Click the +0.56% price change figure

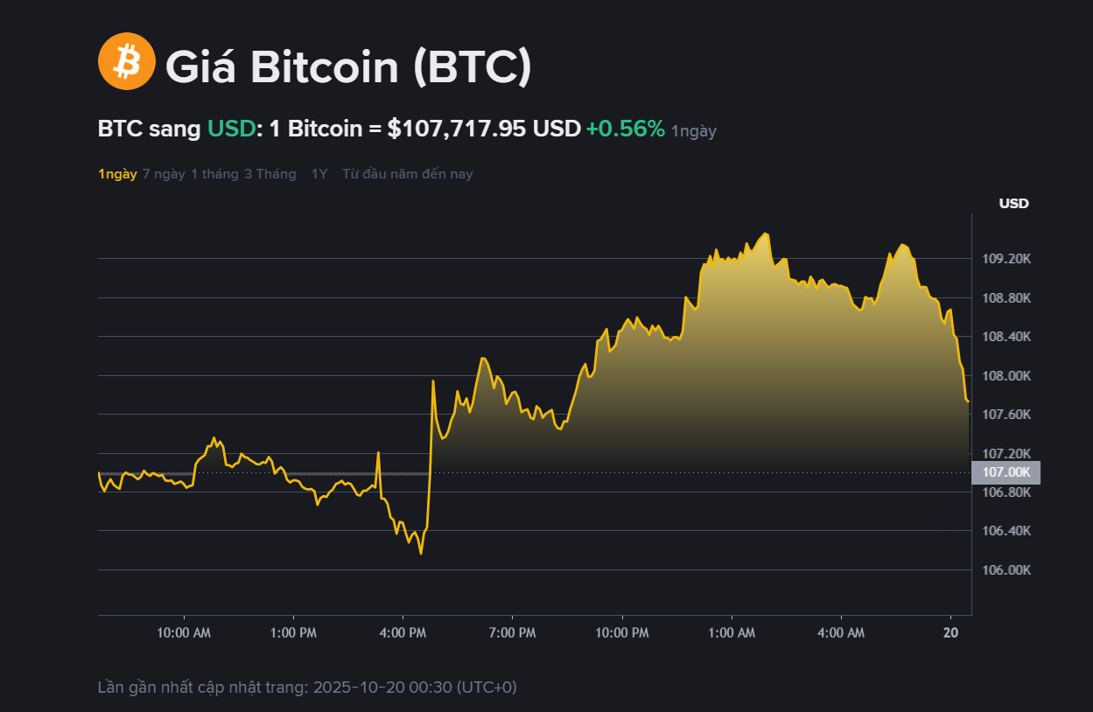[625, 129]
